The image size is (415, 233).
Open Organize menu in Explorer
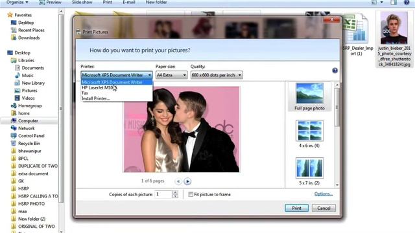pyautogui.click(x=18, y=2)
